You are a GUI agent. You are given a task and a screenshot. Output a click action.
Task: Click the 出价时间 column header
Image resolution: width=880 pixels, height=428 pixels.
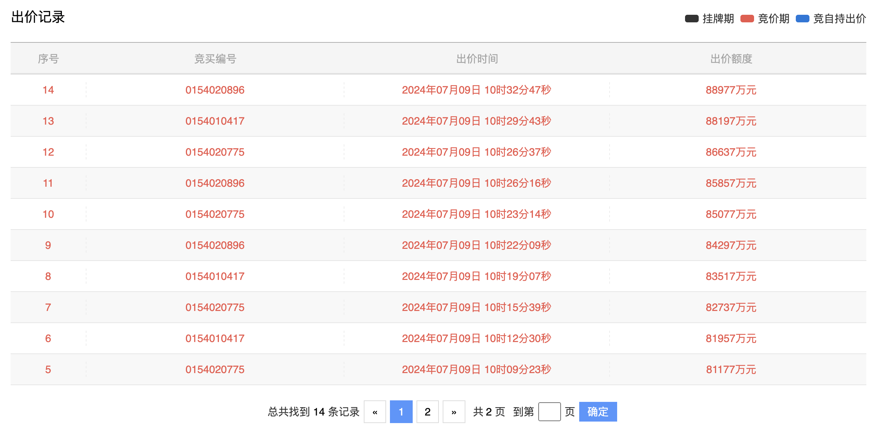477,59
